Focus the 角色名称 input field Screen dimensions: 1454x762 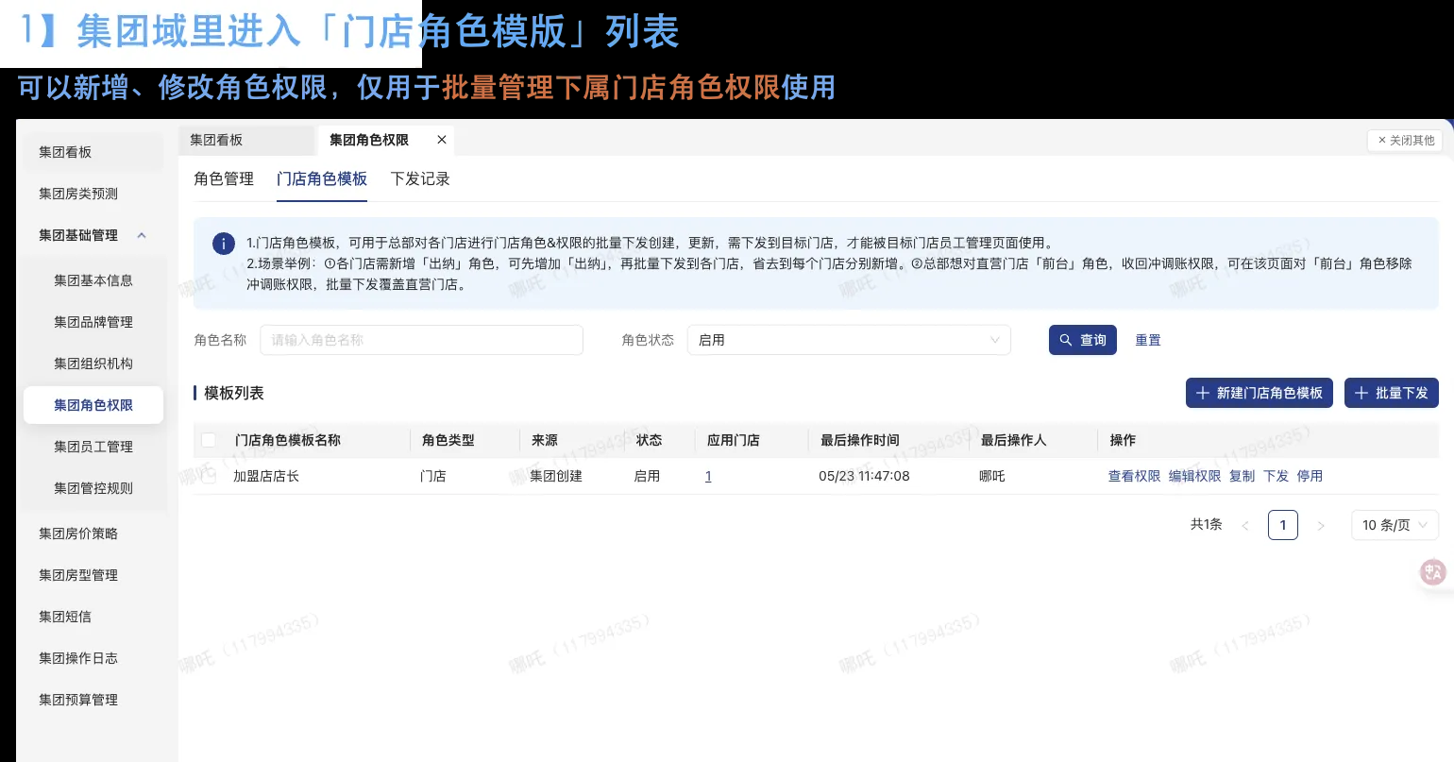click(x=421, y=340)
